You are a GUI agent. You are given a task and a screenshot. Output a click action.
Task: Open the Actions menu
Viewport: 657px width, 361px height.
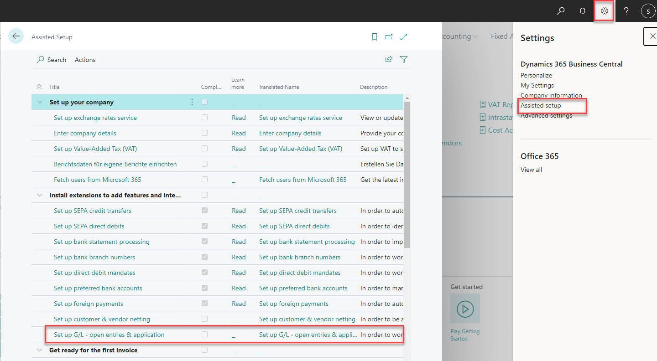coord(85,59)
